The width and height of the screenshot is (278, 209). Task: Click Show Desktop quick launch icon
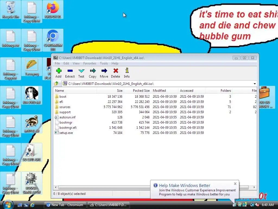click(x=20, y=205)
